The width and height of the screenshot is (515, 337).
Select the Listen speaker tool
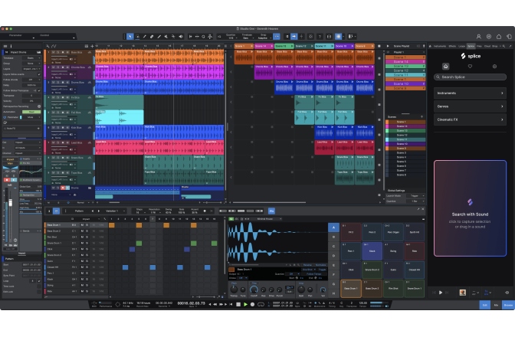pyautogui.click(x=181, y=37)
